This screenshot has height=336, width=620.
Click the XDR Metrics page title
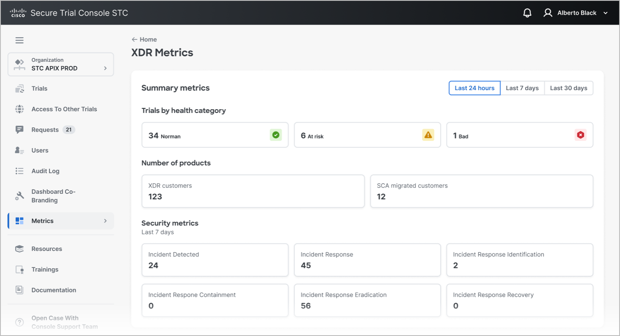[162, 53]
